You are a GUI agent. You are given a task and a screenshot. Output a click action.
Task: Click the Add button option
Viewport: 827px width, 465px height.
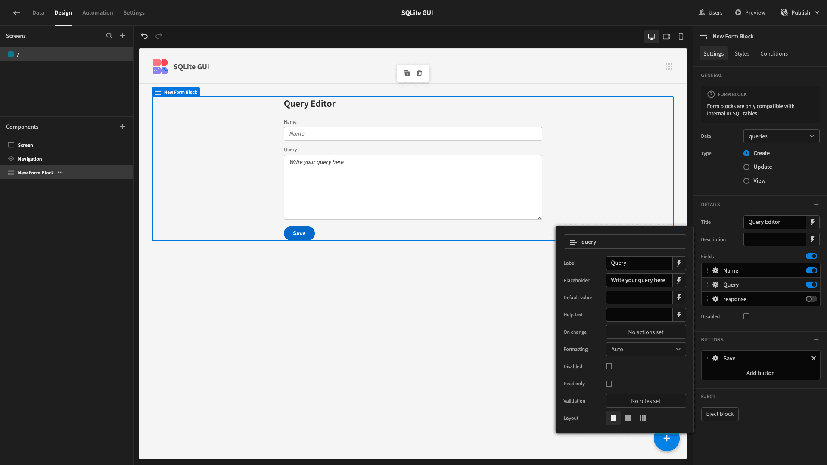pyautogui.click(x=761, y=373)
